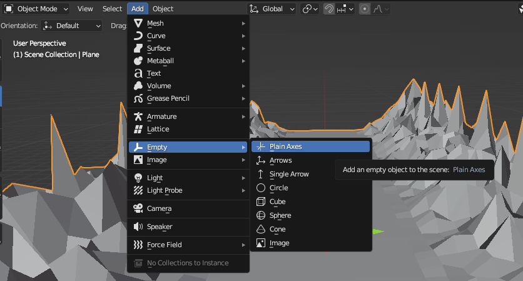523x281 pixels.
Task: Toggle proportional editing on or off
Action: [365, 9]
